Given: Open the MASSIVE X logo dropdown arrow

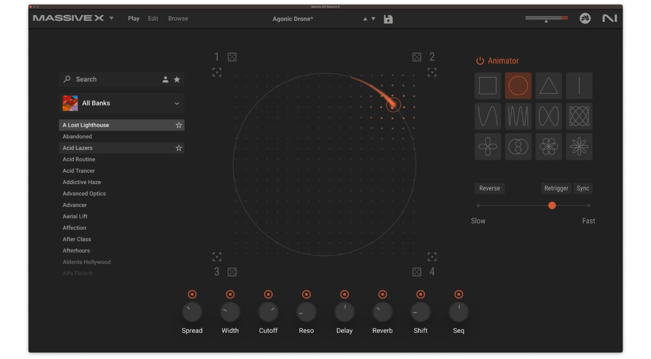Looking at the screenshot, I should 111,19.
